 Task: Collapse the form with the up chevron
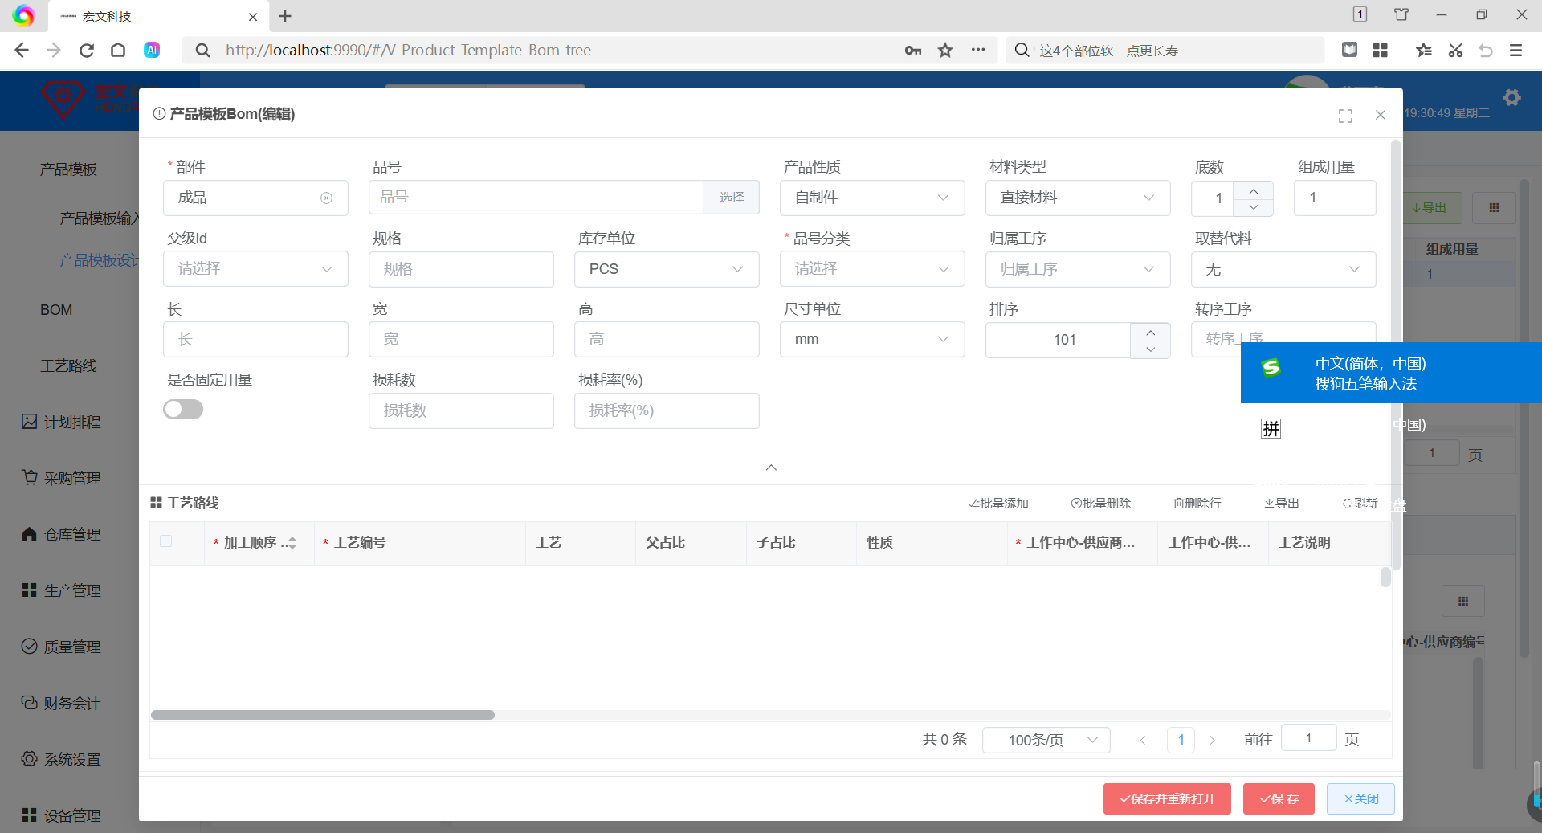click(771, 468)
